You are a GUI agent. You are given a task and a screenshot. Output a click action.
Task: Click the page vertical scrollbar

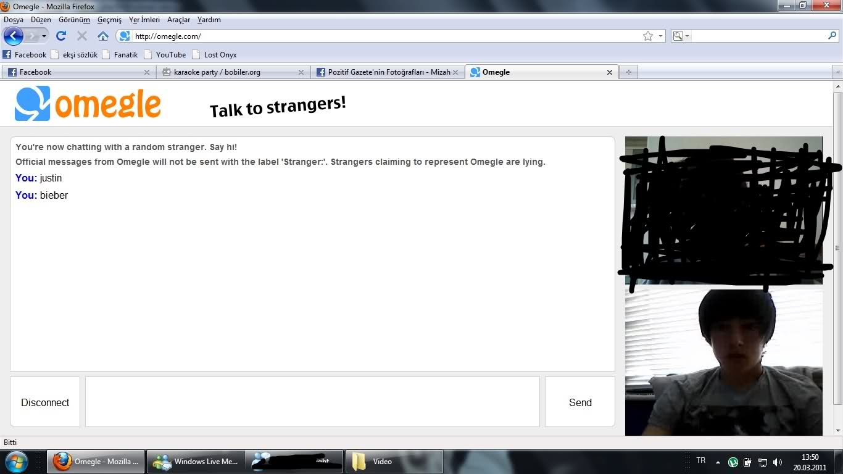coord(837,248)
